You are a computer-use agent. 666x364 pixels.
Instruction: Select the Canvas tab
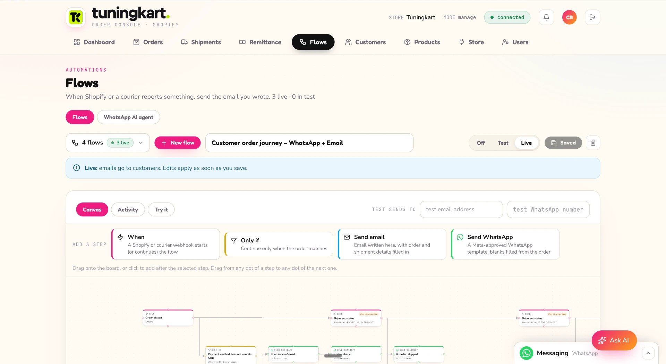click(92, 209)
